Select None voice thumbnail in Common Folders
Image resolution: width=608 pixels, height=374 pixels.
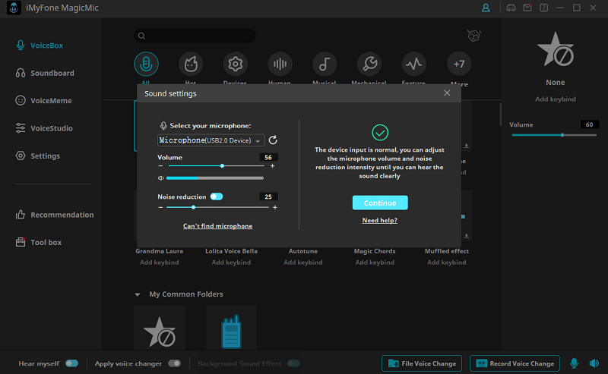(160, 328)
